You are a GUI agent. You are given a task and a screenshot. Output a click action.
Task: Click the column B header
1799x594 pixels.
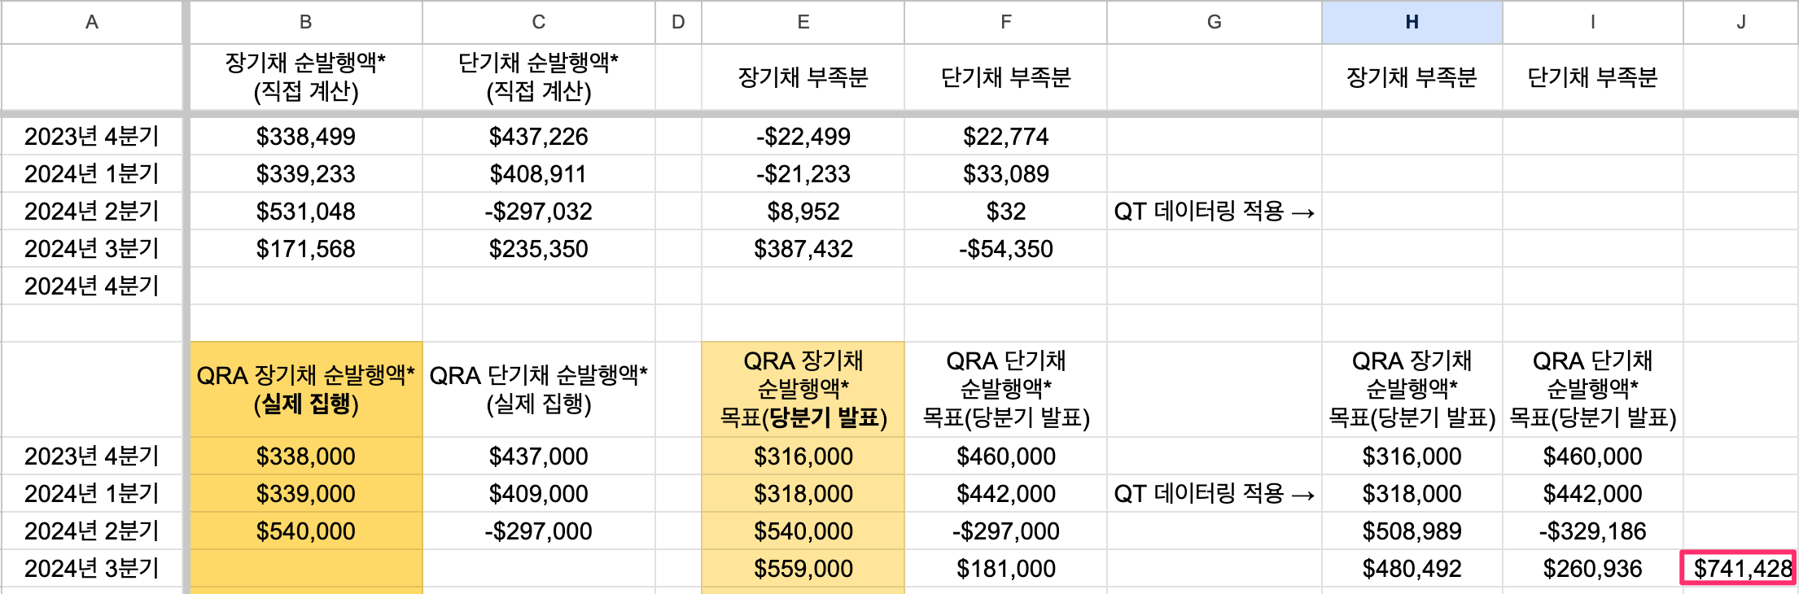pyautogui.click(x=305, y=22)
